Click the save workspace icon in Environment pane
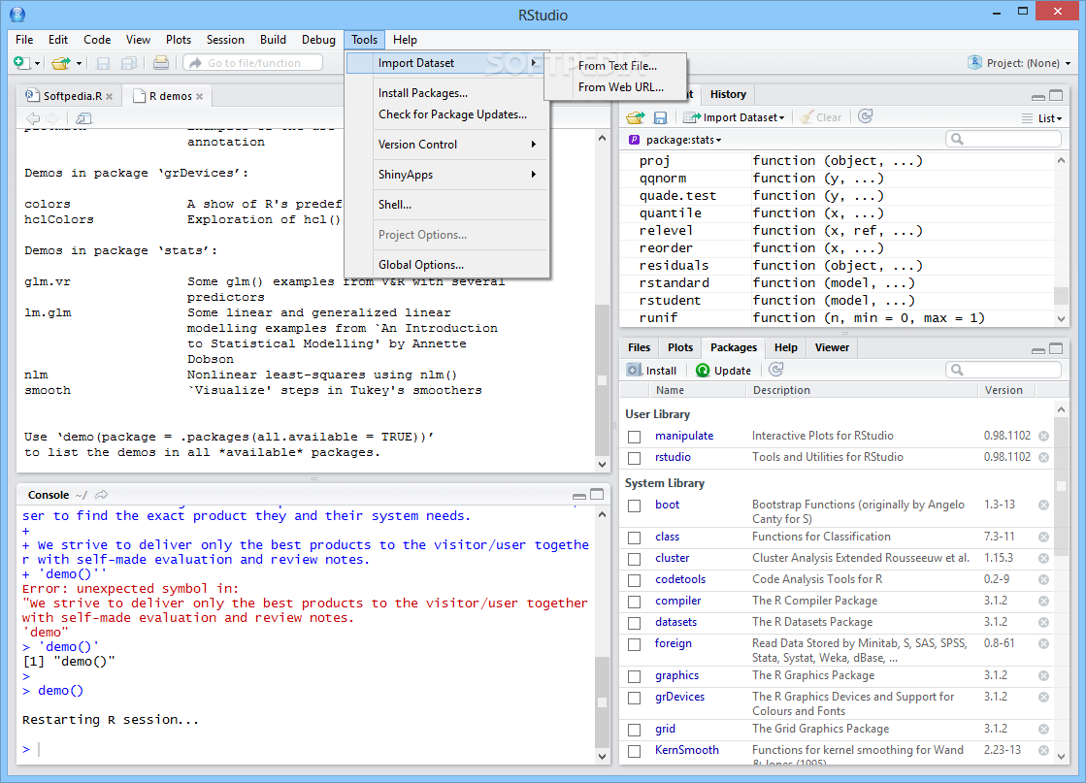This screenshot has height=783, width=1086. point(660,117)
